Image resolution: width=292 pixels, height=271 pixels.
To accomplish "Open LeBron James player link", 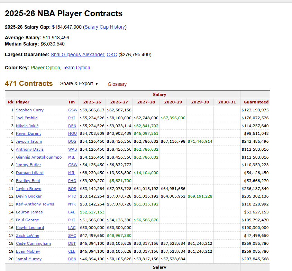I will coord(29,212).
